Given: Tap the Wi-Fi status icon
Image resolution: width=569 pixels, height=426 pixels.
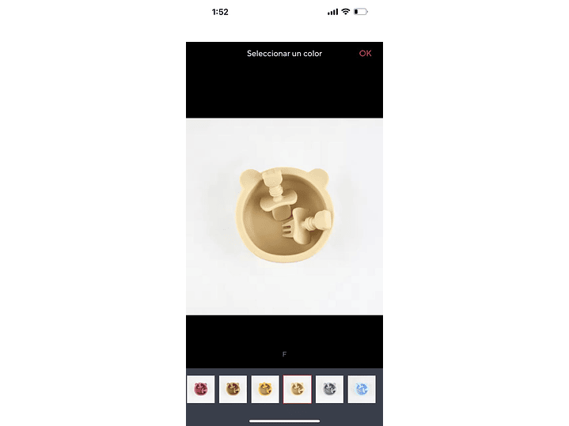Looking at the screenshot, I should [346, 12].
